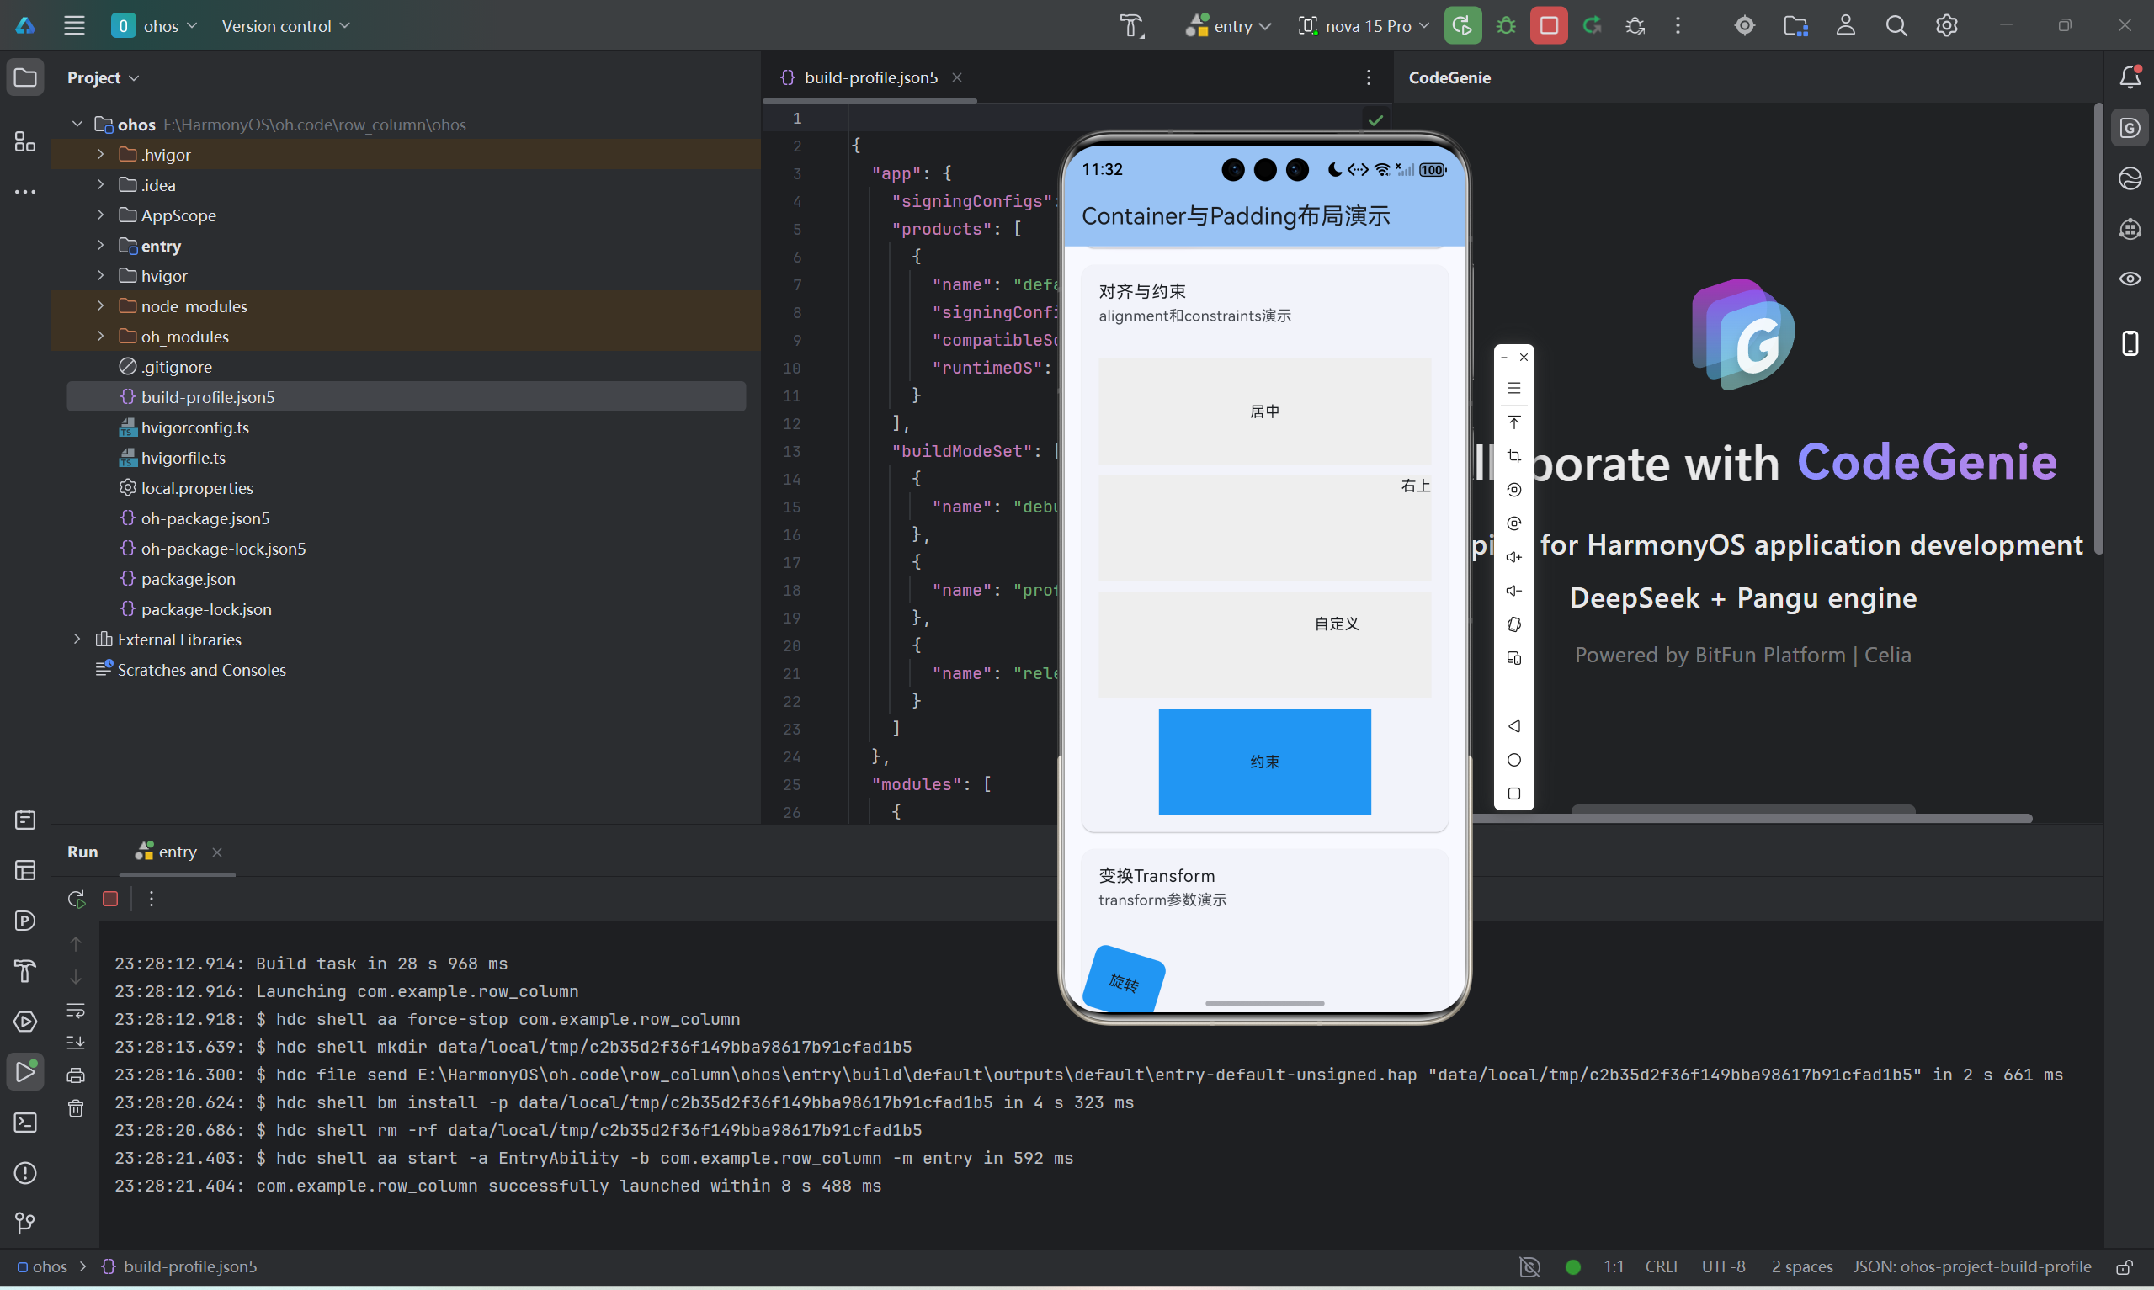This screenshot has width=2154, height=1290.
Task: Open the CodeGenie sidebar icon
Action: [x=2130, y=129]
